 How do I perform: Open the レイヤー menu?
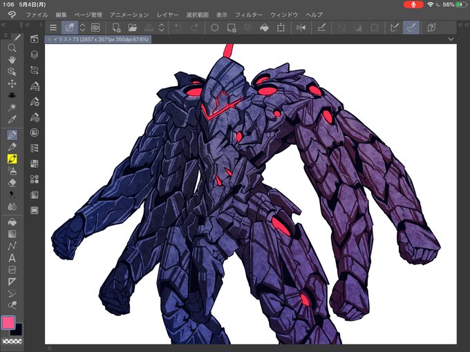pos(167,14)
